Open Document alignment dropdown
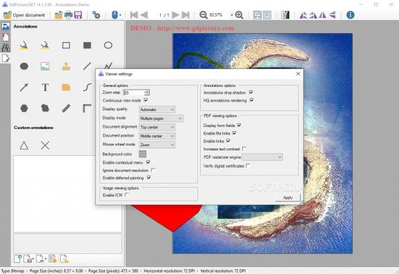 (157, 127)
